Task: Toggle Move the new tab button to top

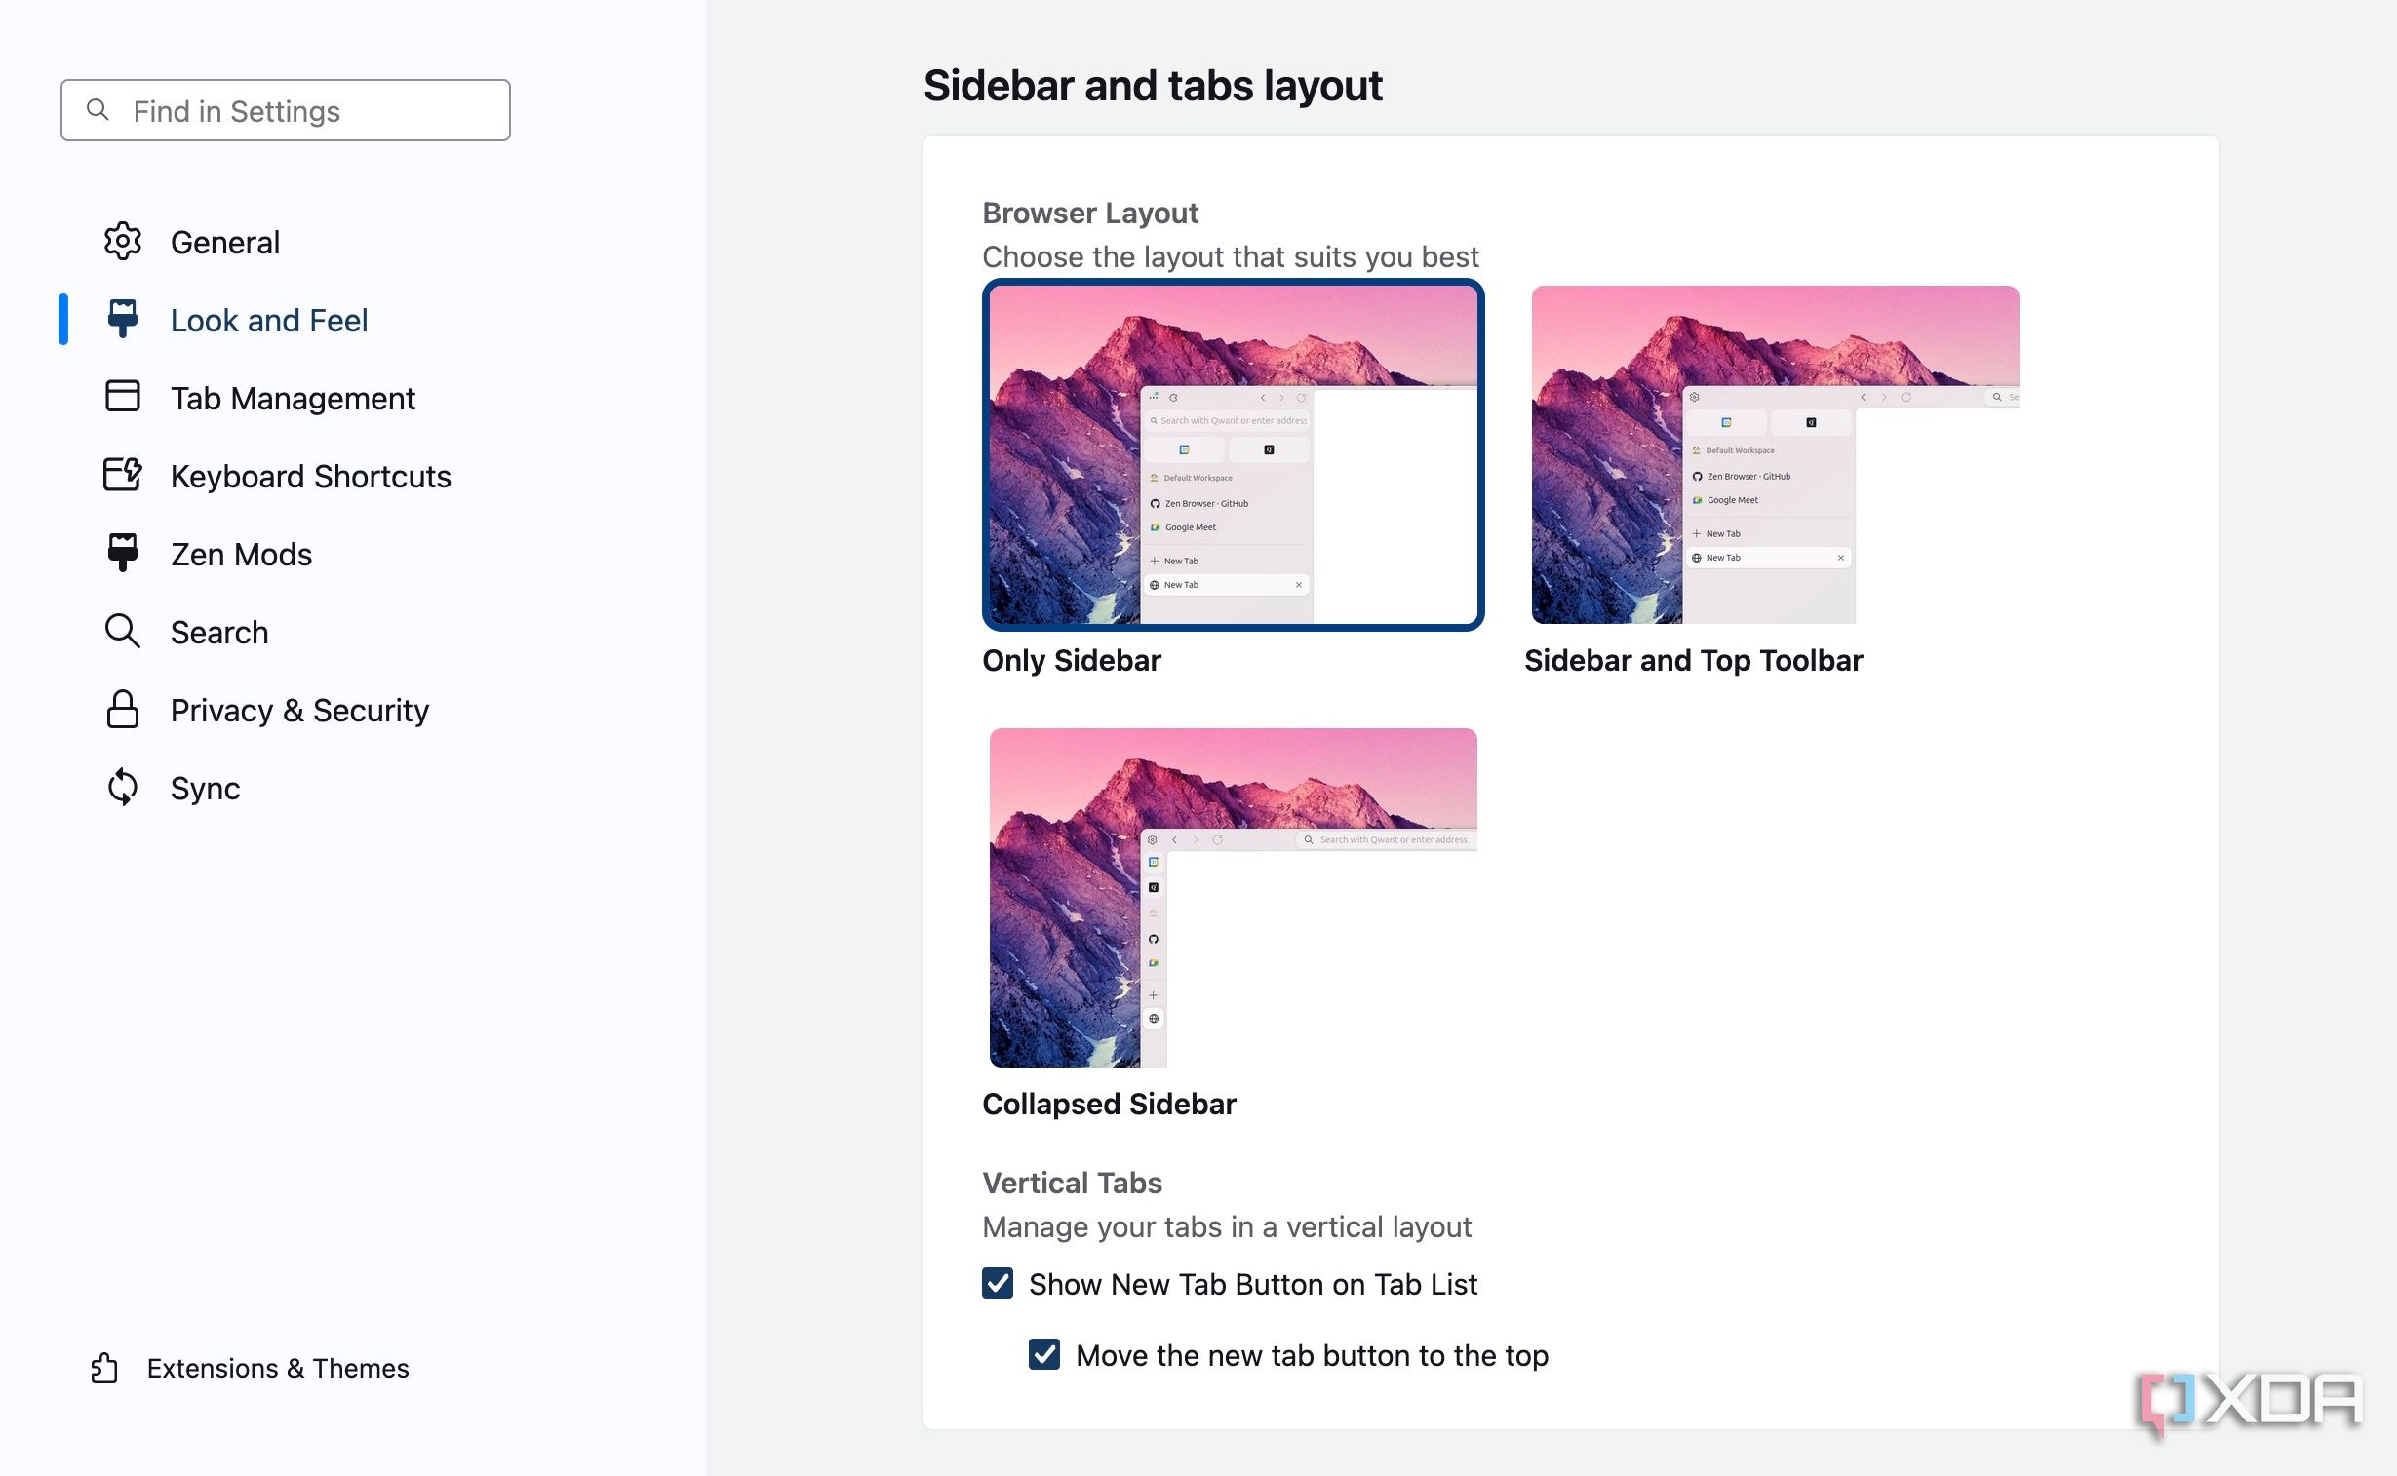Action: pyautogui.click(x=1043, y=1354)
